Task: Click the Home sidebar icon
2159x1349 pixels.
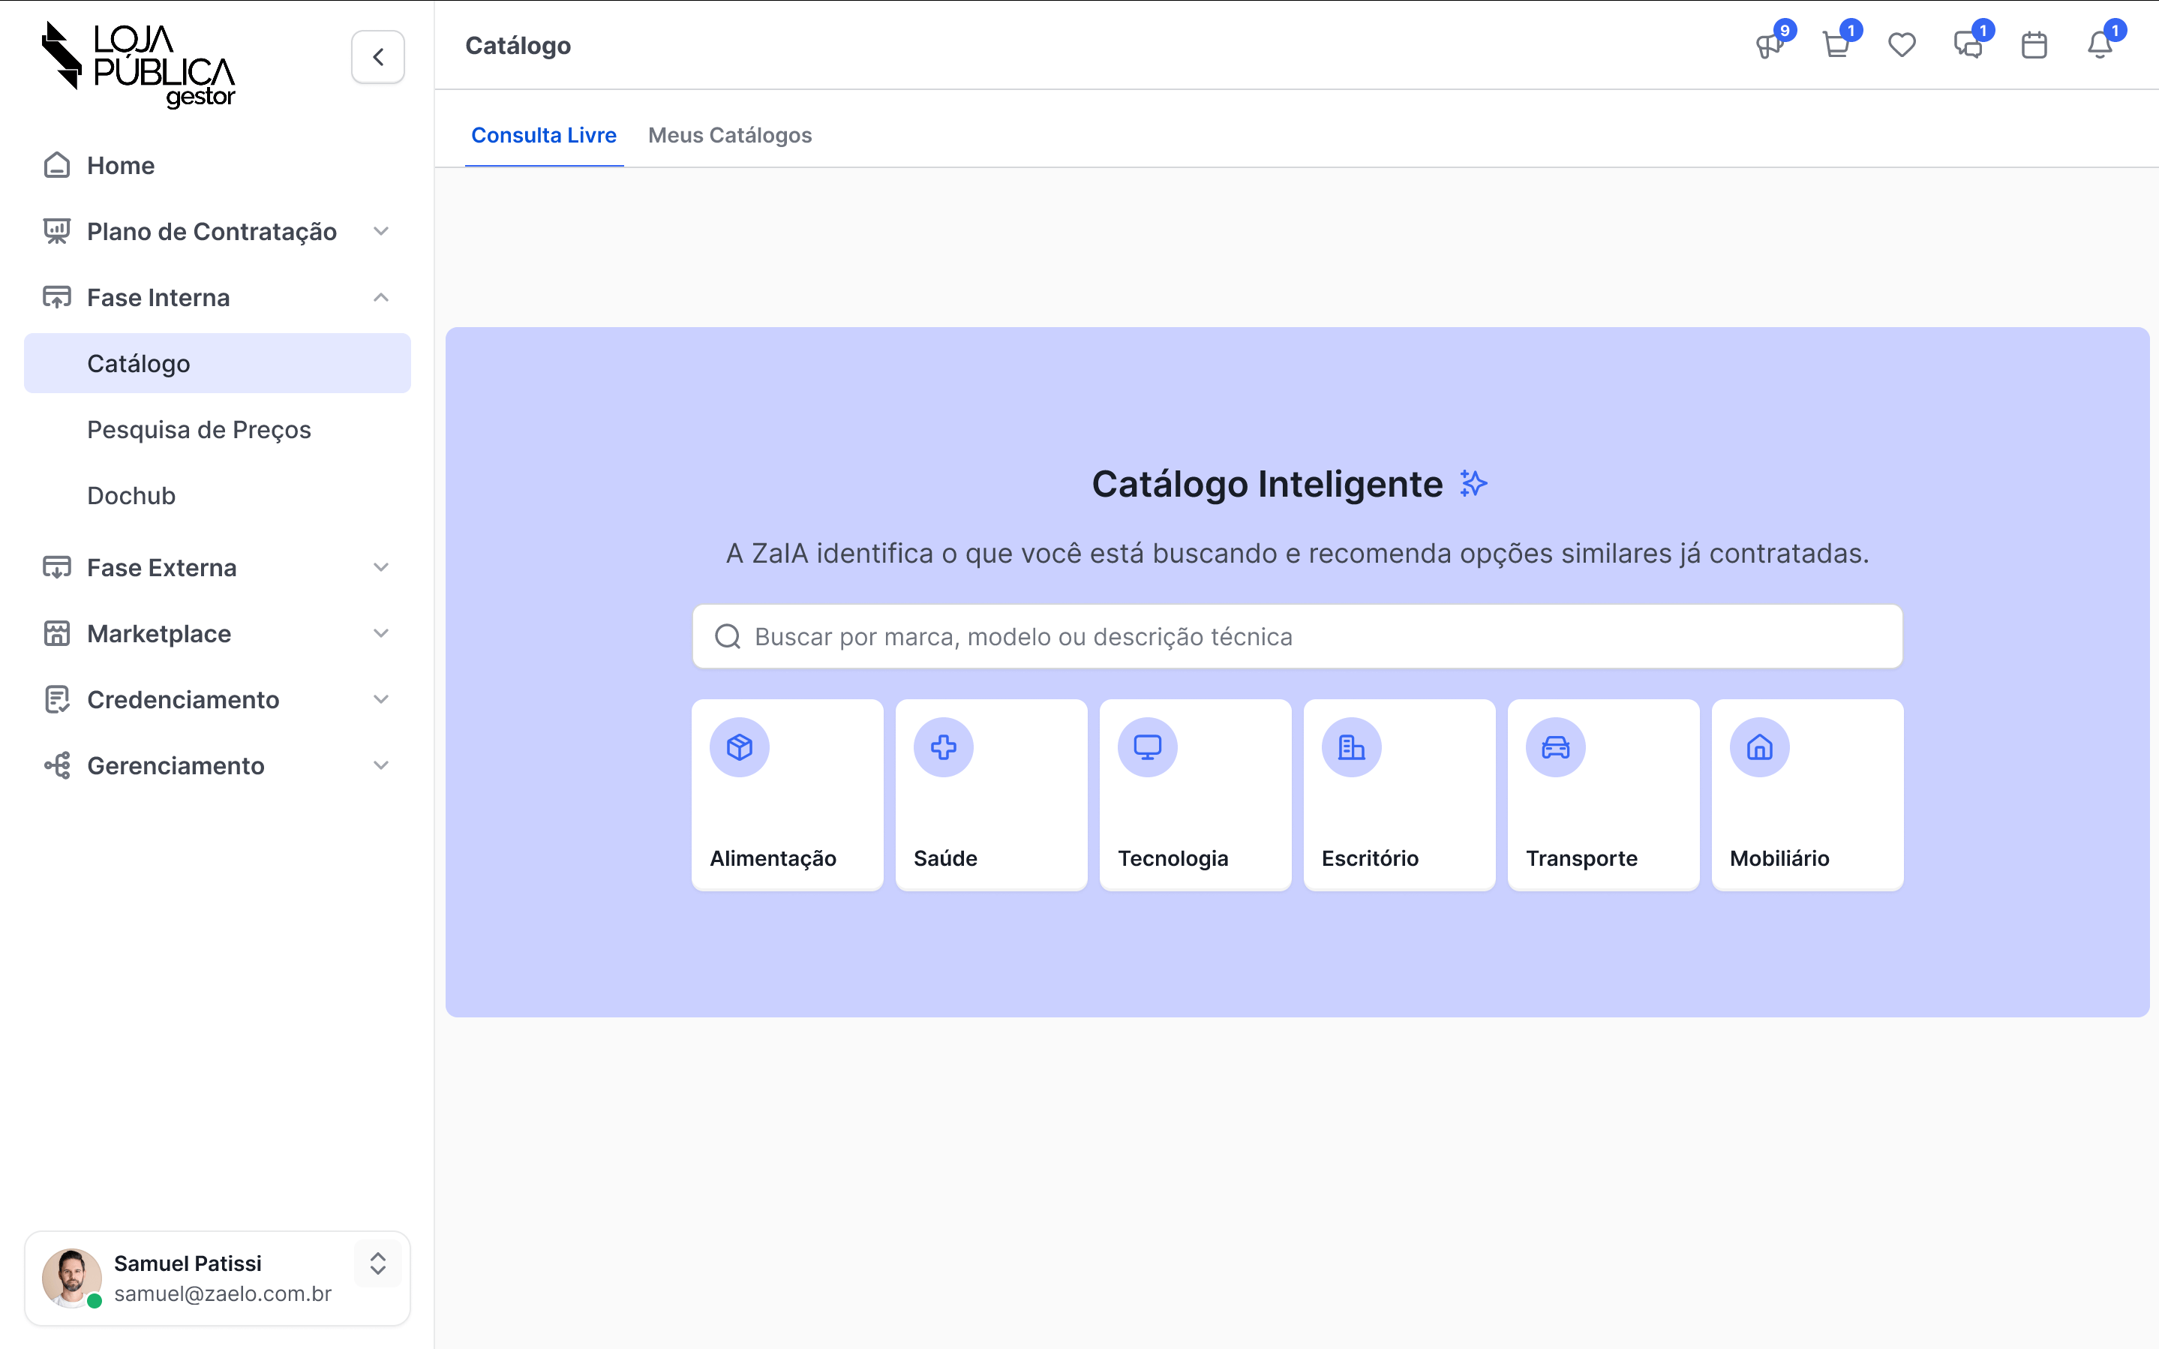Action: (x=57, y=166)
